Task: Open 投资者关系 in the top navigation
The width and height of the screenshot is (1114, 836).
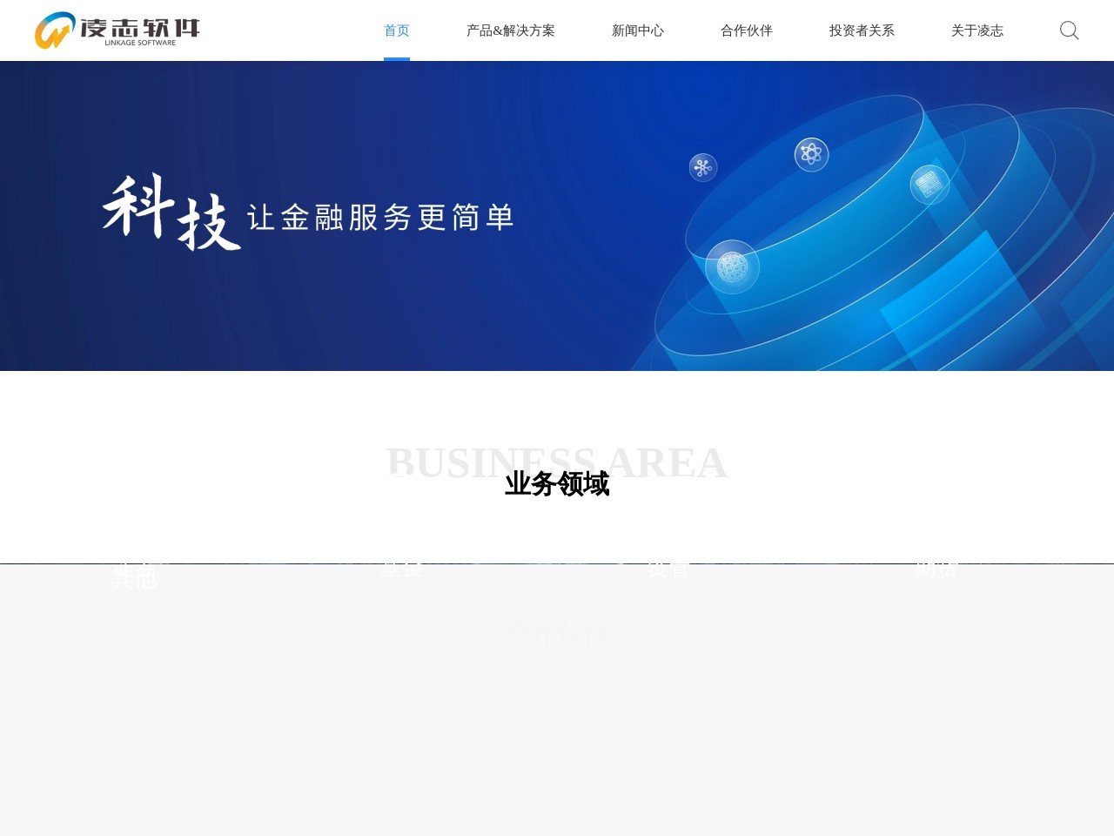Action: pos(860,30)
